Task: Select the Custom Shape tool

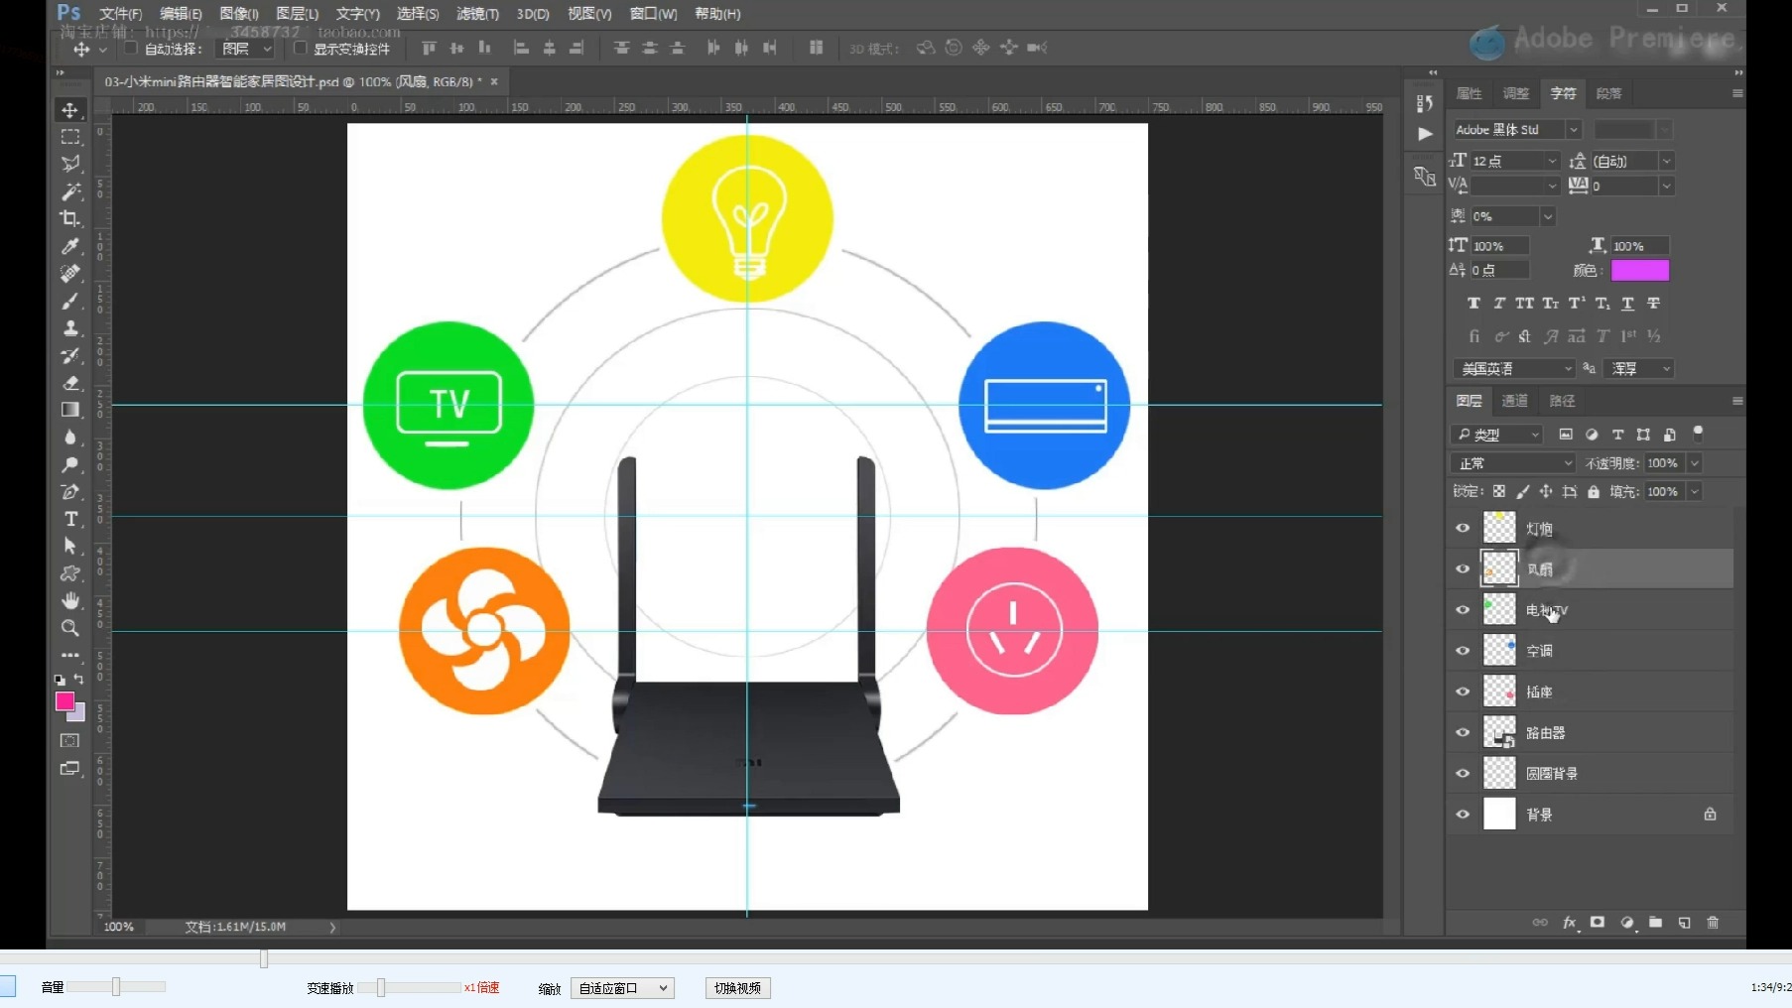Action: (x=69, y=573)
